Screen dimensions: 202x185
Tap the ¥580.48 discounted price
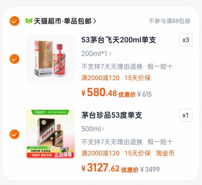99,92
